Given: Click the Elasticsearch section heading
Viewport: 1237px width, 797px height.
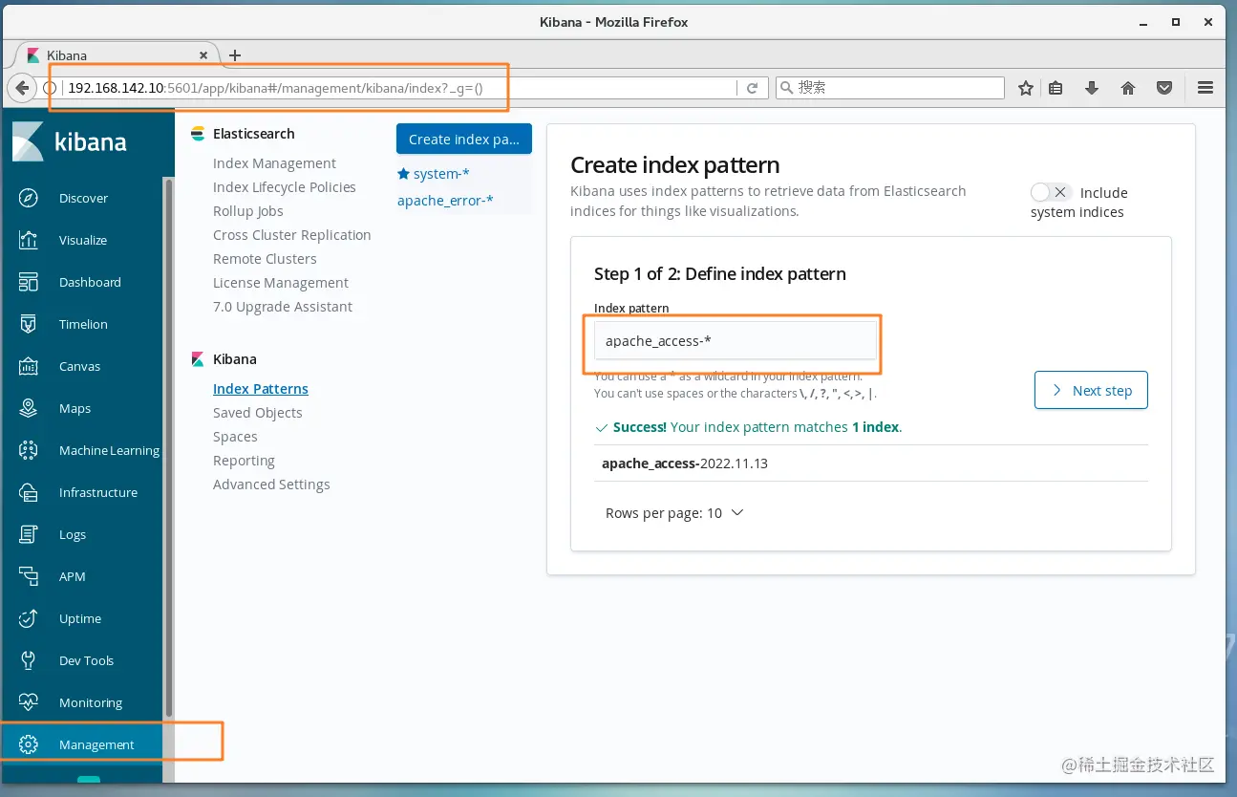Looking at the screenshot, I should click(253, 134).
